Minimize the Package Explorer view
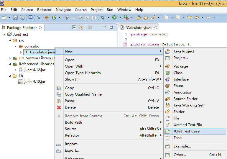Screen dimensions: 227x159 104,27
